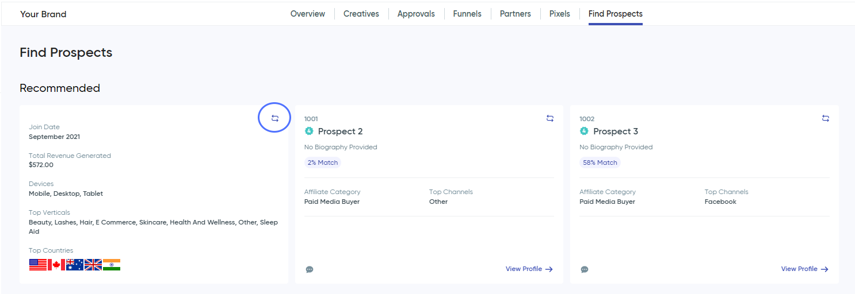Image resolution: width=855 pixels, height=294 pixels.
Task: Flip Prospect 2 card with swap icon
Action: (550, 118)
